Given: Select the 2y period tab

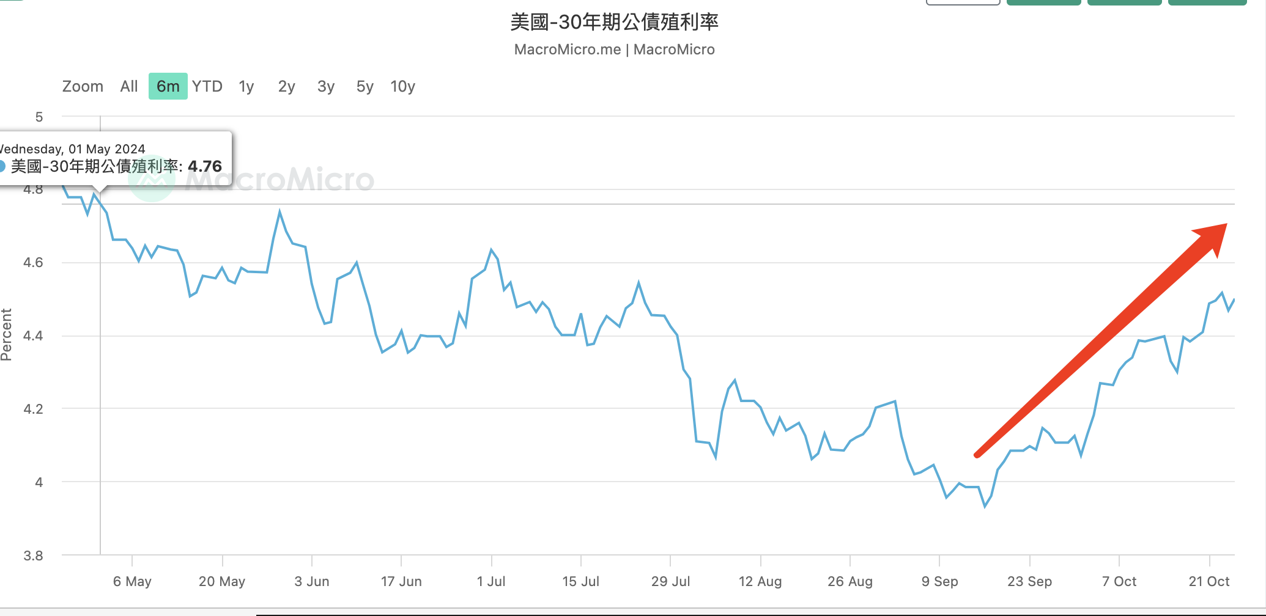Looking at the screenshot, I should 286,86.
